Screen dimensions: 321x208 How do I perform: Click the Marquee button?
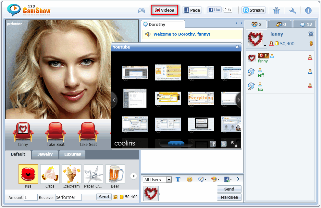point(229,197)
